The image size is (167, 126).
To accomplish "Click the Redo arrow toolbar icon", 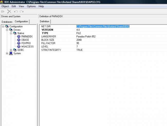I will (x=22, y=11).
